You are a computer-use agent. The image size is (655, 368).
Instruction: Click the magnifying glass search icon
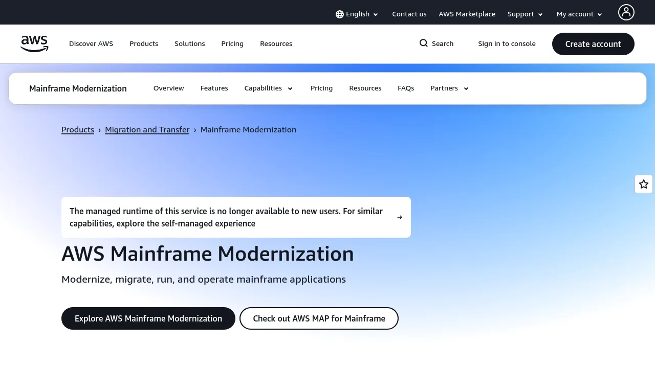click(424, 43)
